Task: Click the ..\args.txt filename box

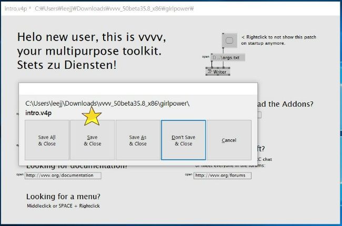Action: click(228, 58)
